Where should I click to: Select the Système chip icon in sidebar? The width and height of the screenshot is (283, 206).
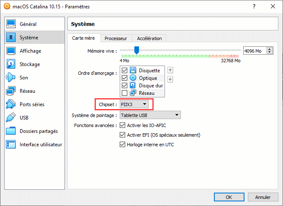11,37
